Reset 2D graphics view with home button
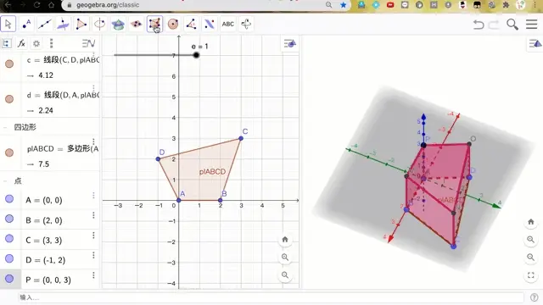The height and width of the screenshot is (305, 543). click(285, 239)
